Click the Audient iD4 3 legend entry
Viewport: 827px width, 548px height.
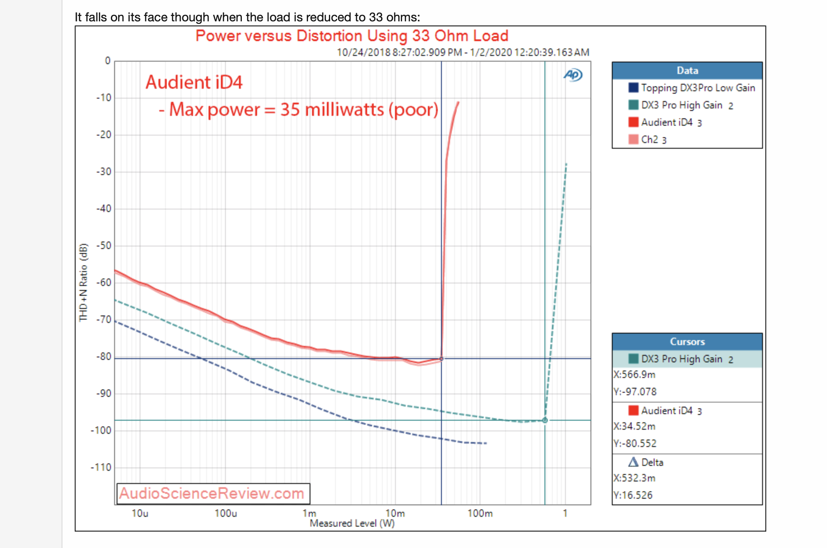pyautogui.click(x=665, y=122)
